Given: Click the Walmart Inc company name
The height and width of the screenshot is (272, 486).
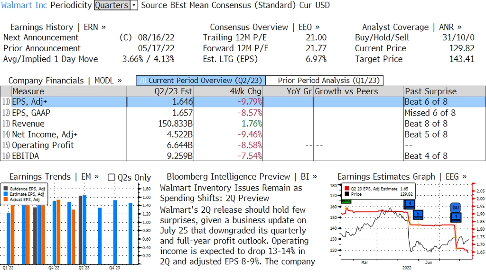Looking at the screenshot, I should [x=24, y=5].
